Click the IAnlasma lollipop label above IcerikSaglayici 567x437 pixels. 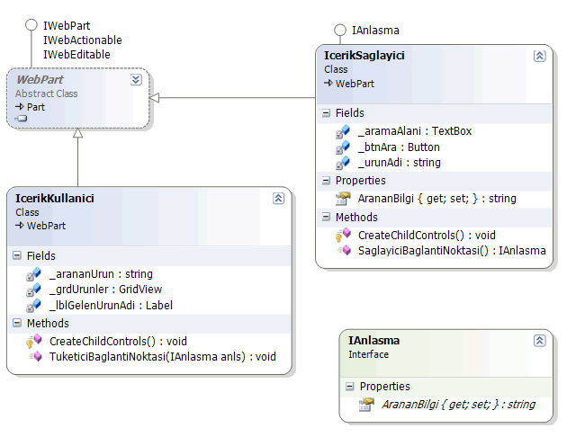(375, 31)
